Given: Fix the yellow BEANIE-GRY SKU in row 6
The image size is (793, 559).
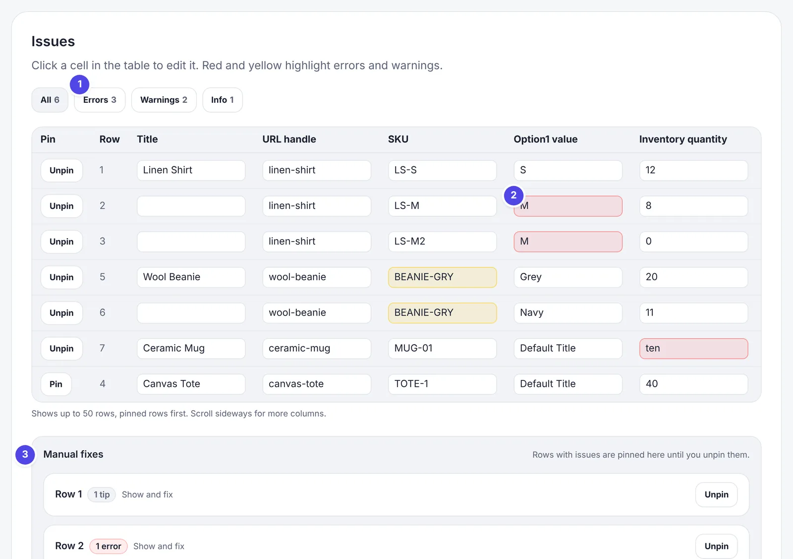Looking at the screenshot, I should [443, 313].
